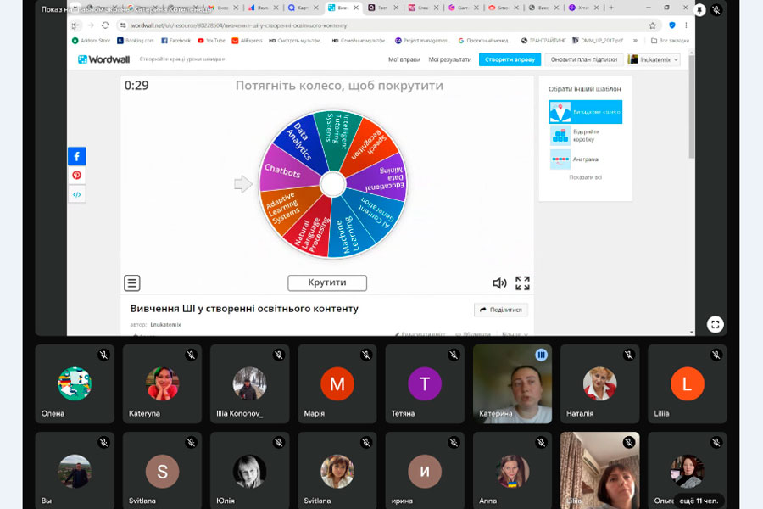Click the Addons Store bookmark

91,41
